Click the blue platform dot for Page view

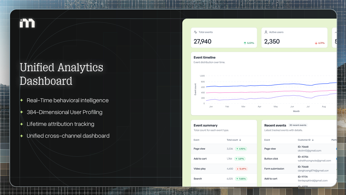click(x=337, y=149)
